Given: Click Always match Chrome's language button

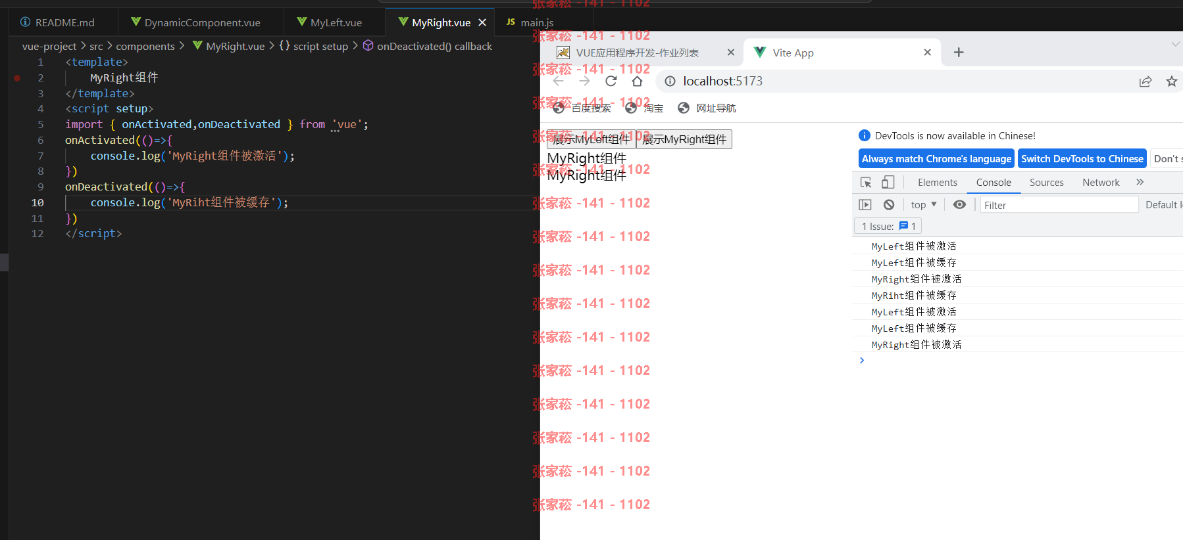Looking at the screenshot, I should point(936,158).
